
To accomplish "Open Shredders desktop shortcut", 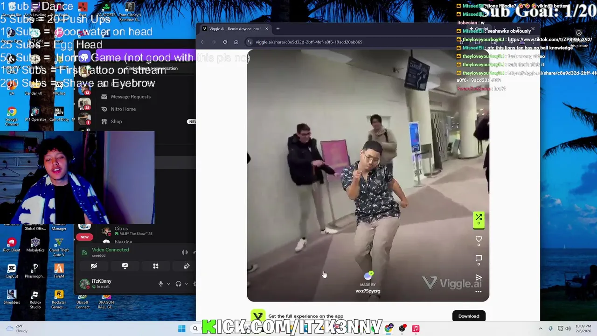I will click(x=12, y=297).
